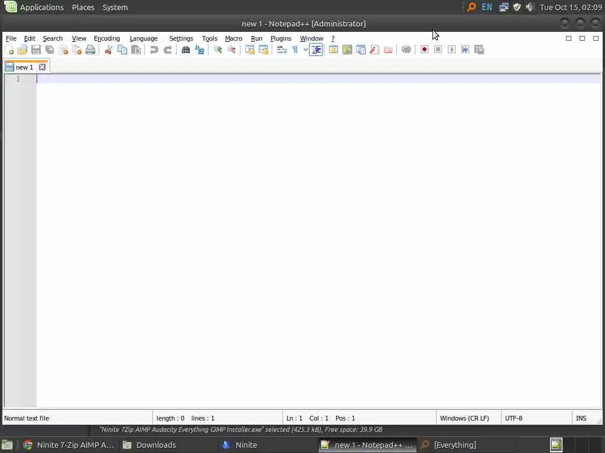The width and height of the screenshot is (605, 453).
Task: Open the Window menu
Action: pos(311,38)
